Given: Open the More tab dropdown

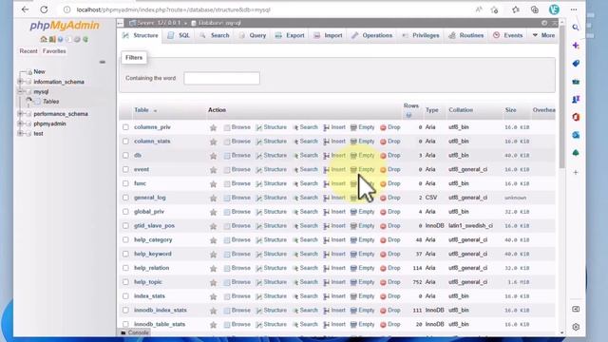Looking at the screenshot, I should tap(543, 35).
